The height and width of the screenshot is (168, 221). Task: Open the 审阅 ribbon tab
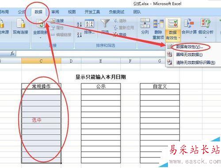(55, 12)
